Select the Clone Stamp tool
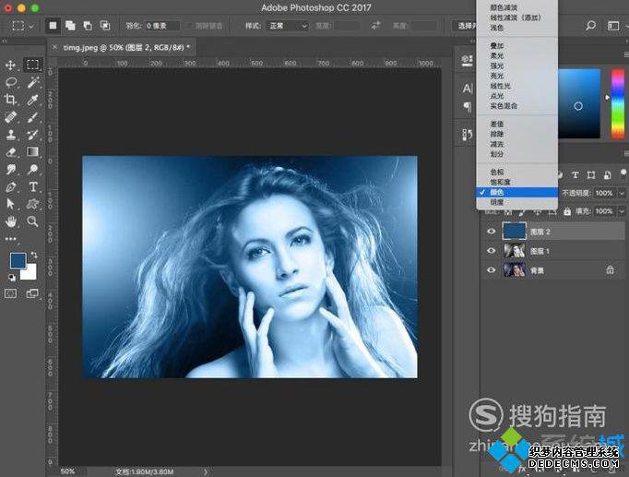 [11, 135]
